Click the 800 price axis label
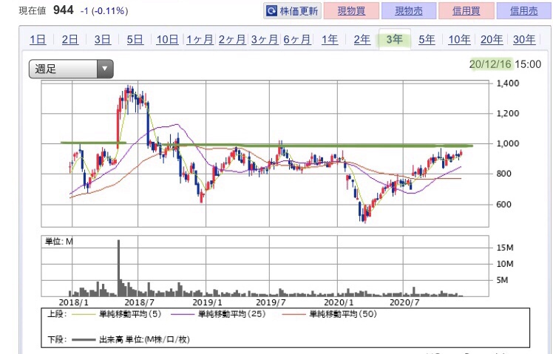 [503, 174]
